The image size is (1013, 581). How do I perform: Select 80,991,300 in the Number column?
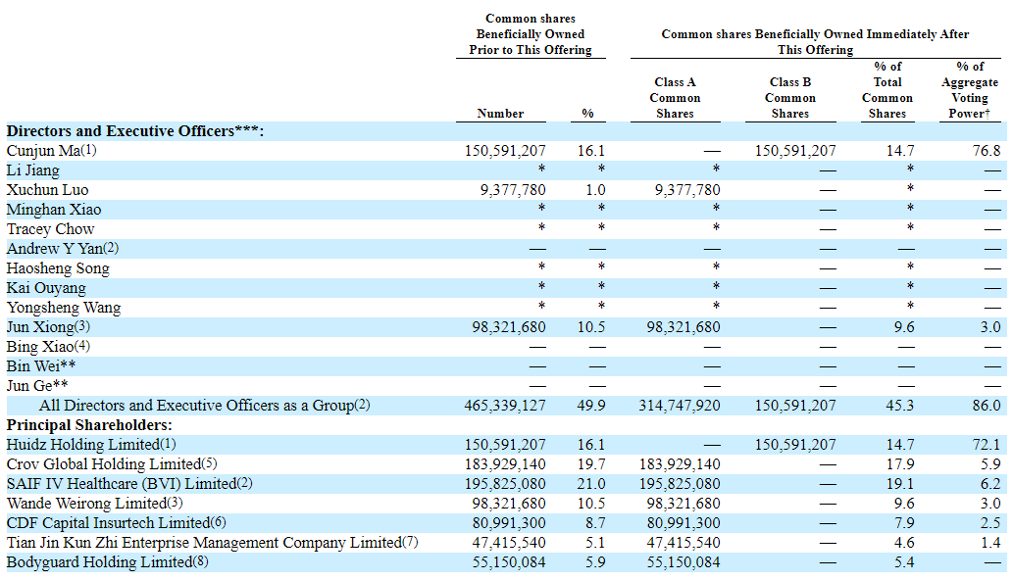pos(509,523)
